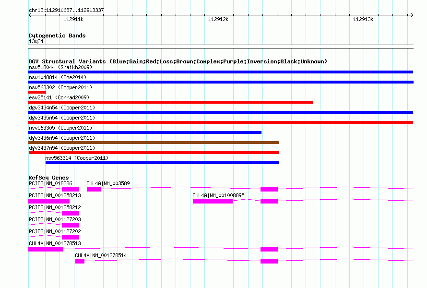Image resolution: width=427 pixels, height=288 pixels.
Task: Open the PCID2|NM_018386 gene label
Action: tap(50, 183)
